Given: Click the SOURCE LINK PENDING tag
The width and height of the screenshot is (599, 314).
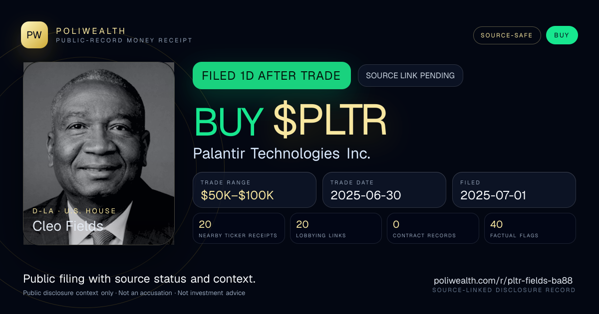Looking at the screenshot, I should (x=410, y=76).
